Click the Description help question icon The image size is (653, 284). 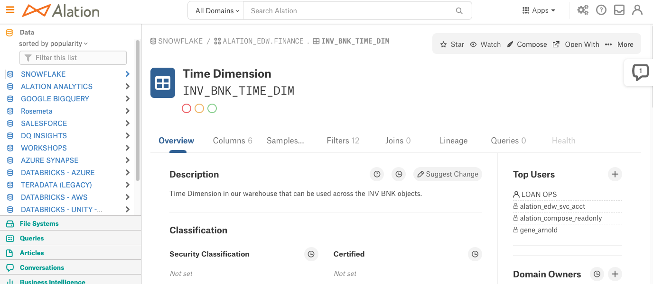pos(377,174)
